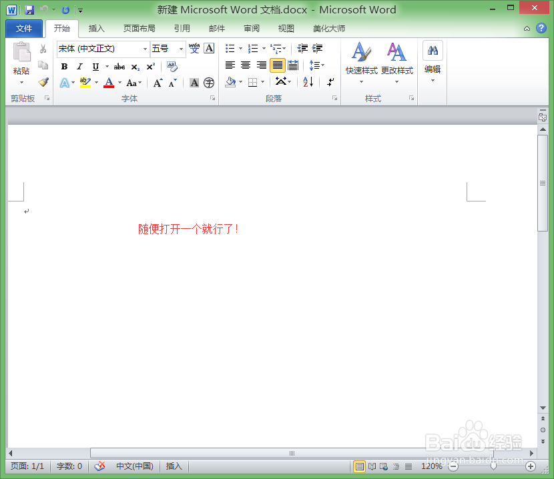Click the Decrease Indent icon
Image resolution: width=554 pixels, height=479 pixels.
click(302, 49)
